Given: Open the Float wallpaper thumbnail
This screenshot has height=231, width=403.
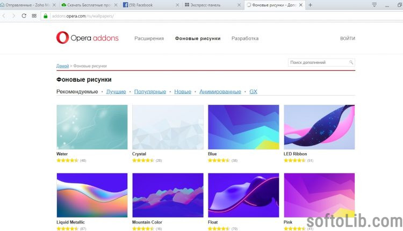Looking at the screenshot, I should click(243, 195).
